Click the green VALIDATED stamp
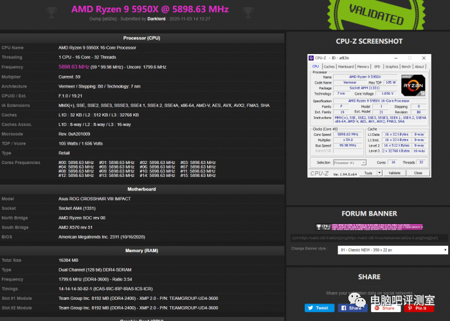 coord(376,14)
